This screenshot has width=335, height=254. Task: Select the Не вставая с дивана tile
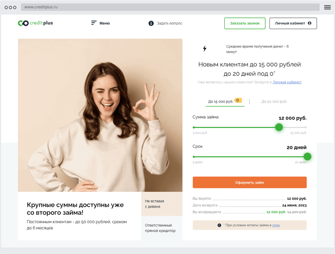pyautogui.click(x=161, y=204)
